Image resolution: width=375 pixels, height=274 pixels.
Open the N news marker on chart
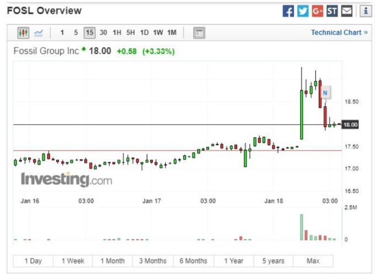[x=325, y=93]
